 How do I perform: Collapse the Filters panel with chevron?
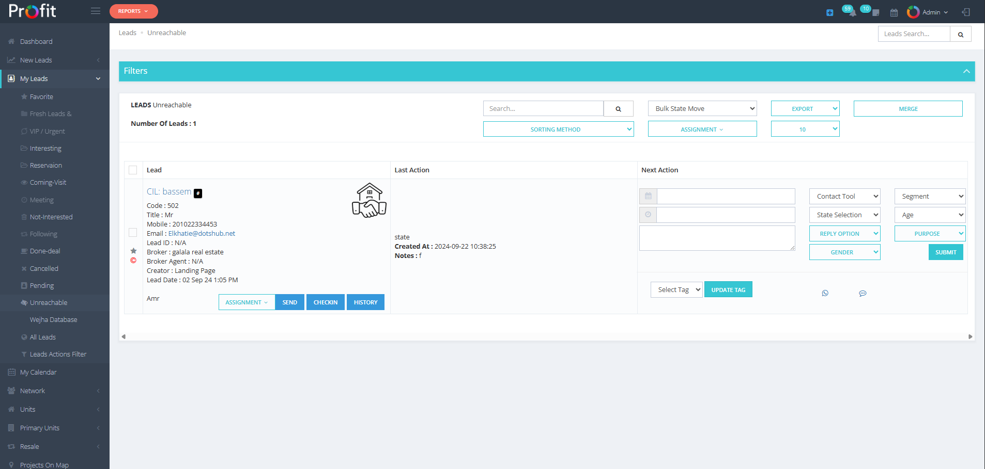click(966, 71)
